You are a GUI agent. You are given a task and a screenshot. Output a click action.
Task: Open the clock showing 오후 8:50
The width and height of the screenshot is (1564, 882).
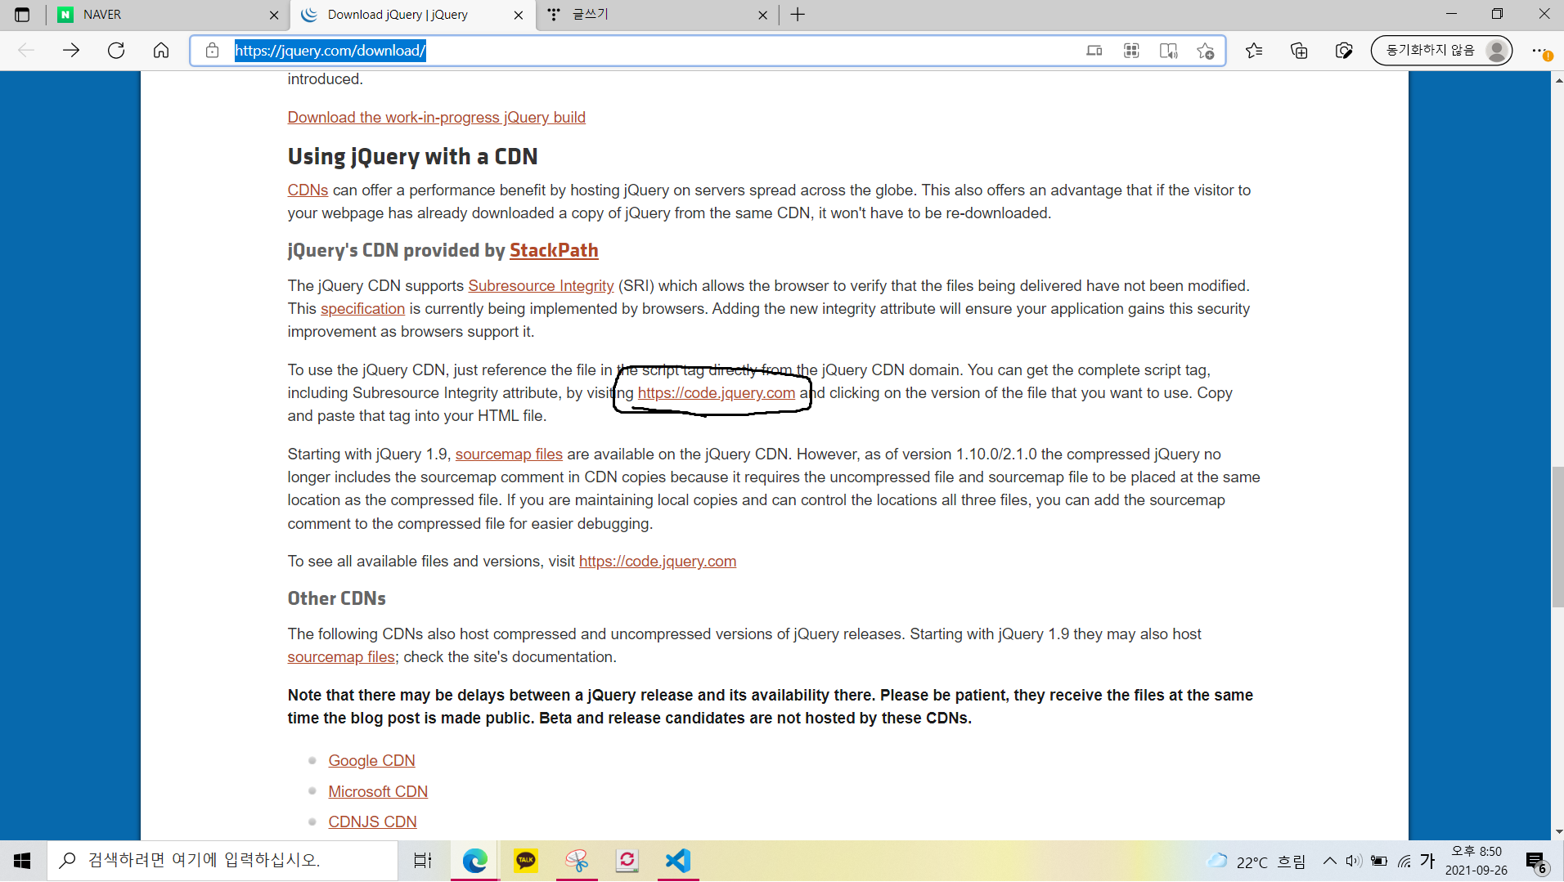1476,861
